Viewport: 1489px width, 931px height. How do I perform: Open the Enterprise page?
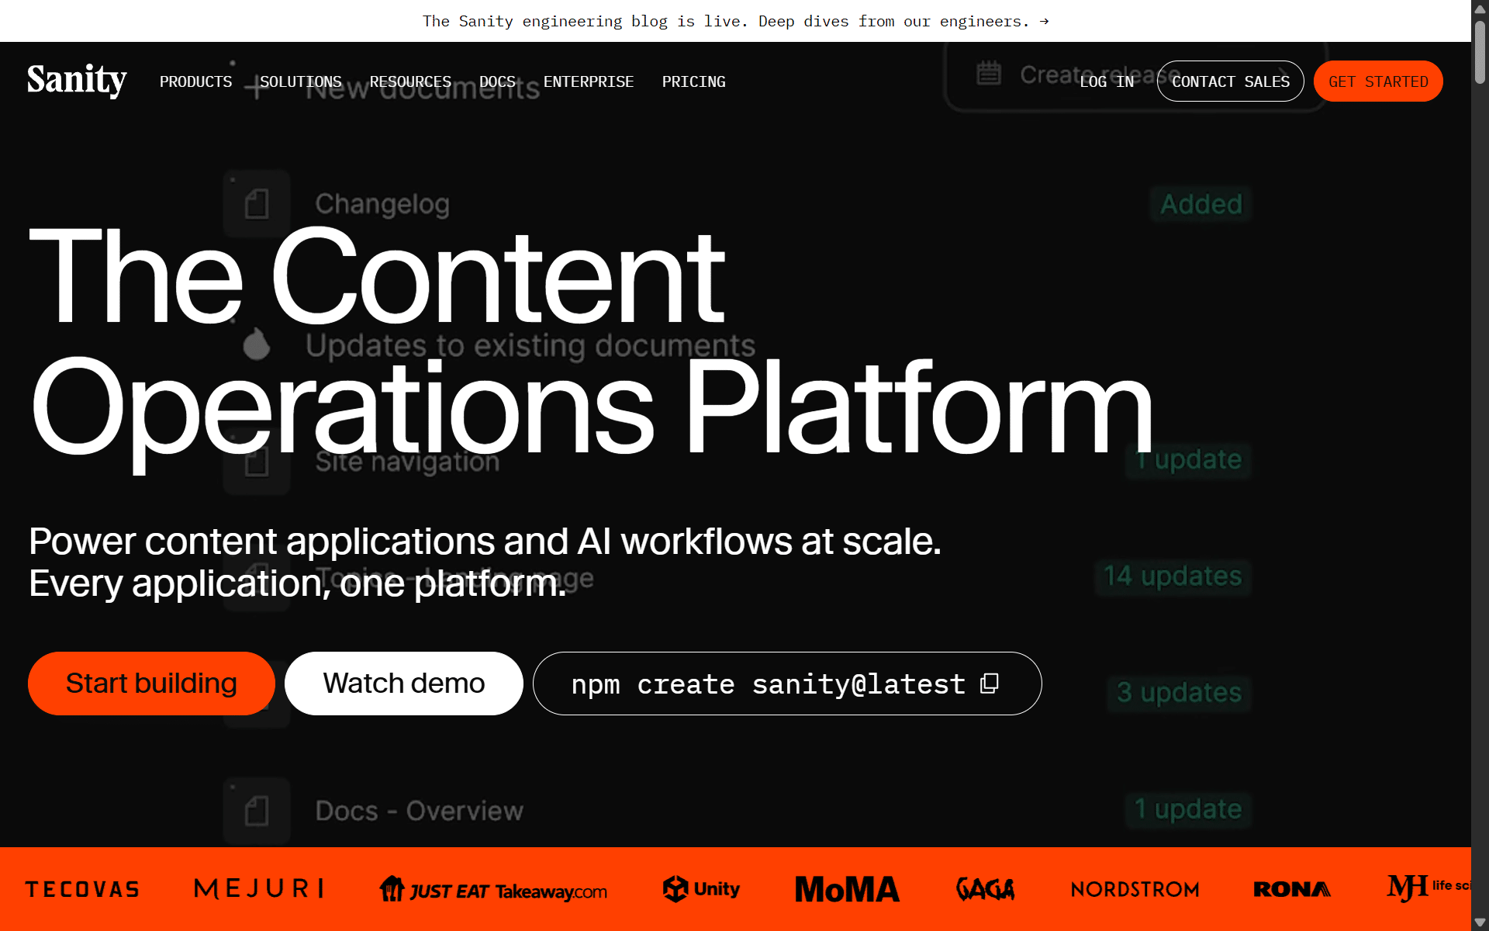click(589, 81)
